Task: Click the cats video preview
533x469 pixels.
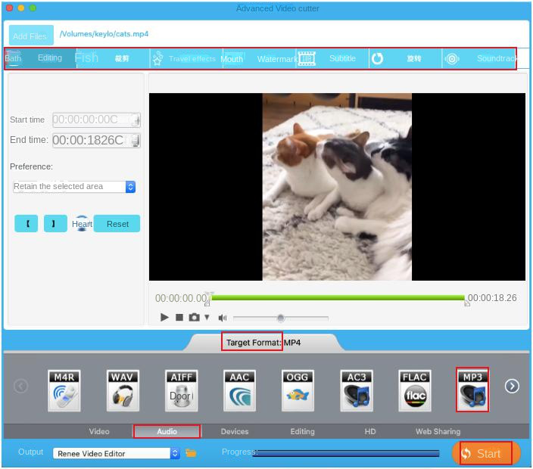Action: [337, 187]
